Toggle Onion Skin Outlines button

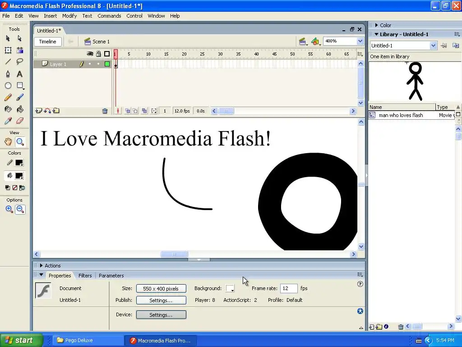pos(135,111)
